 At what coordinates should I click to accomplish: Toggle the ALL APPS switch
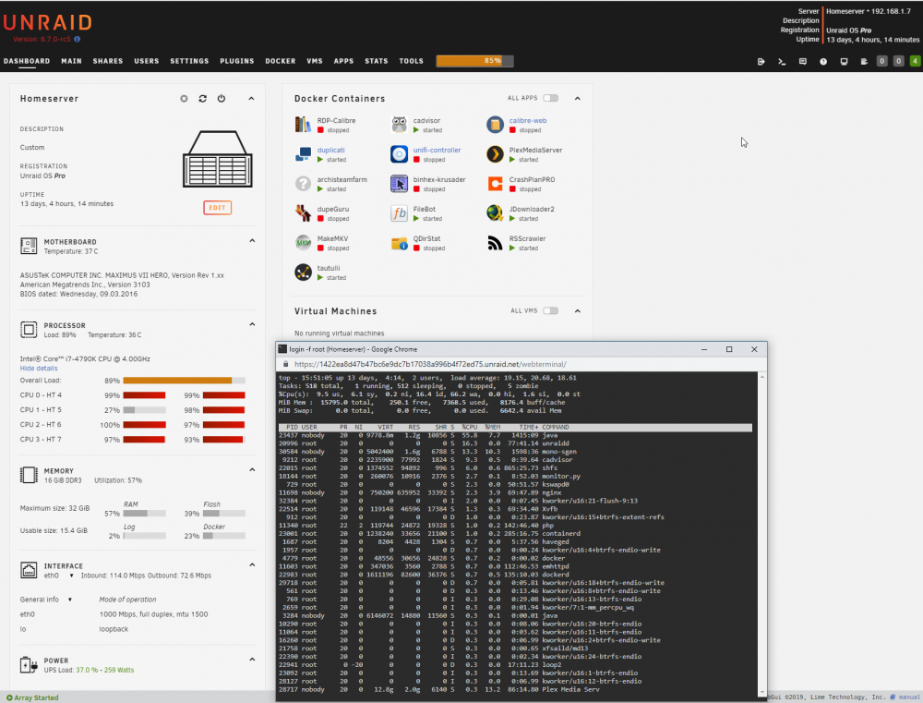pyautogui.click(x=550, y=98)
